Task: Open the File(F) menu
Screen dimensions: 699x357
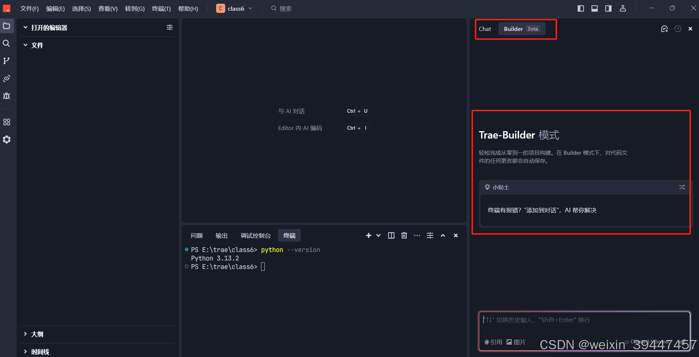Action: (29, 8)
